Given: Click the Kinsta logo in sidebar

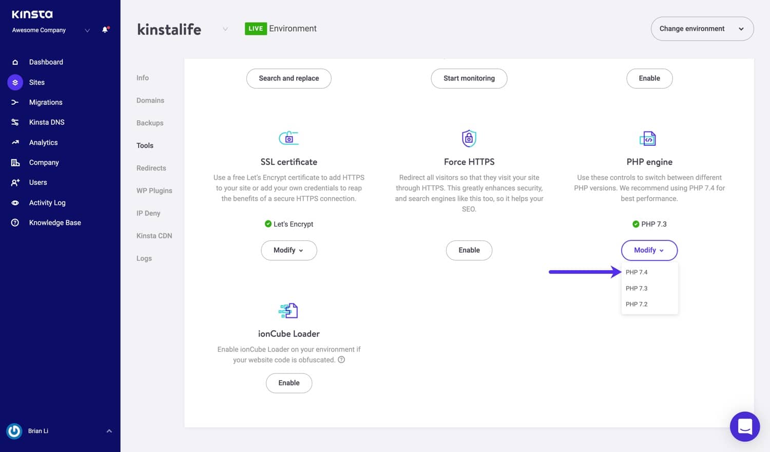Looking at the screenshot, I should click(32, 14).
